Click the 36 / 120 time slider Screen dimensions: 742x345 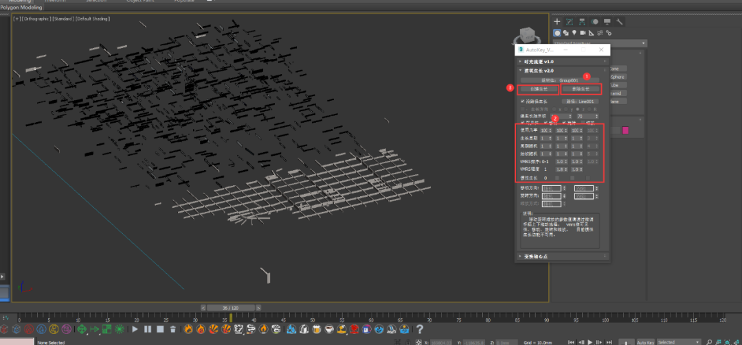[x=232, y=308]
